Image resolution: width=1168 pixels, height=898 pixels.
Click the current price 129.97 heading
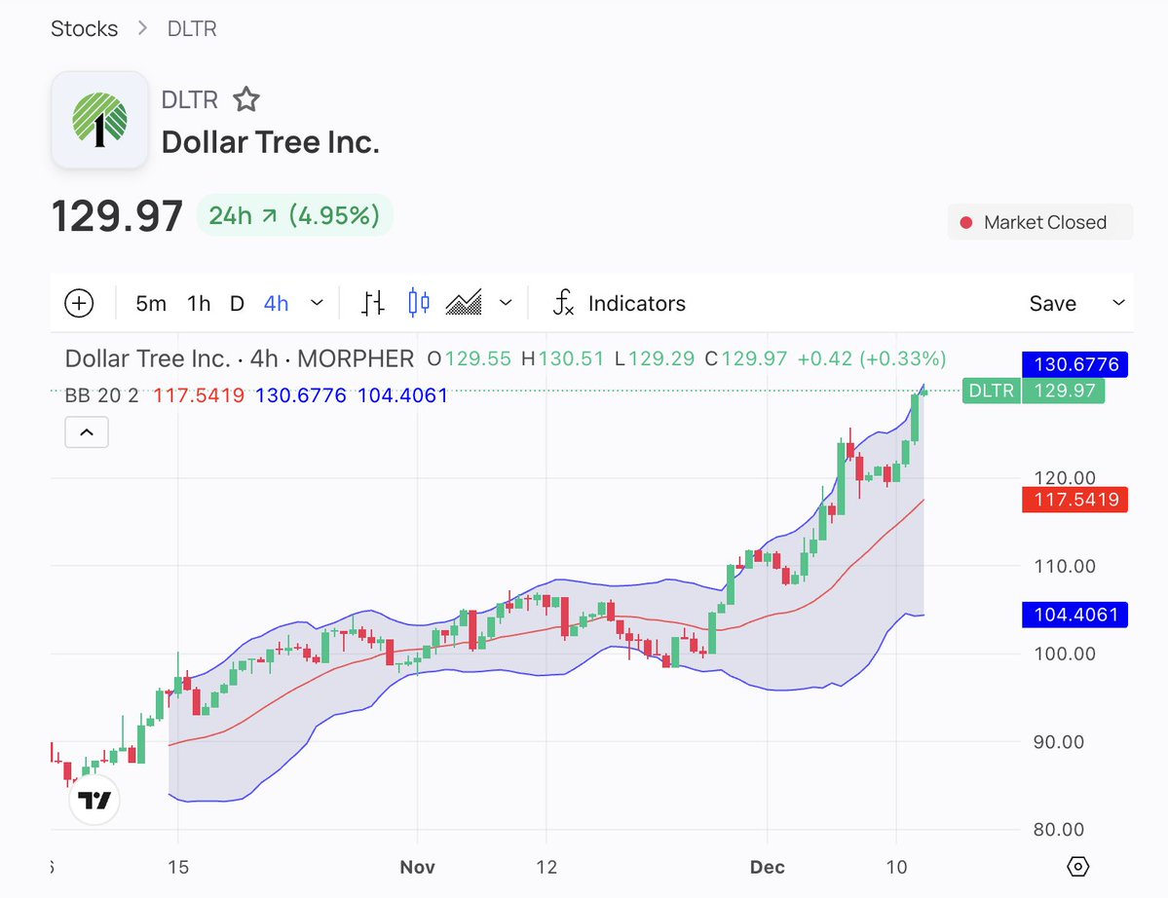point(117,216)
